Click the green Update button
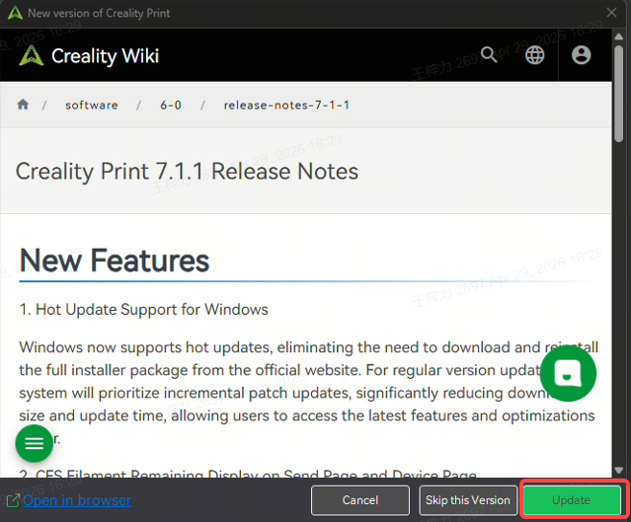 coord(572,500)
